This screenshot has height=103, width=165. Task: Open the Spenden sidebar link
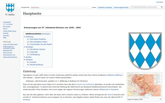click(6, 35)
